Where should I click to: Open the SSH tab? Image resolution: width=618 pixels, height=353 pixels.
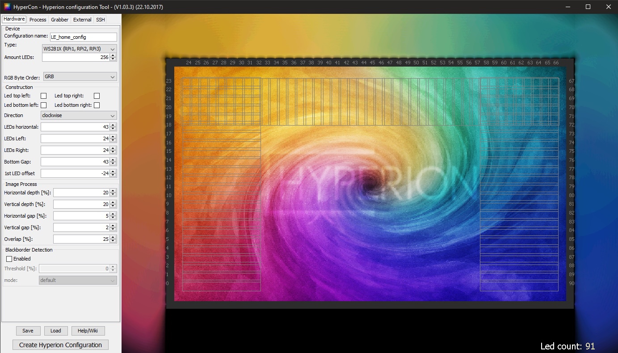pos(101,20)
